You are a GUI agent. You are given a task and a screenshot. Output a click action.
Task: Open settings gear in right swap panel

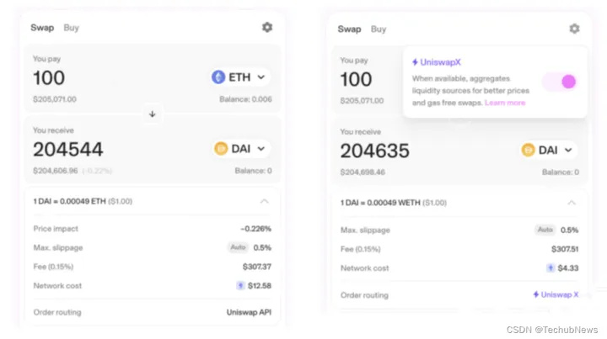(x=574, y=29)
